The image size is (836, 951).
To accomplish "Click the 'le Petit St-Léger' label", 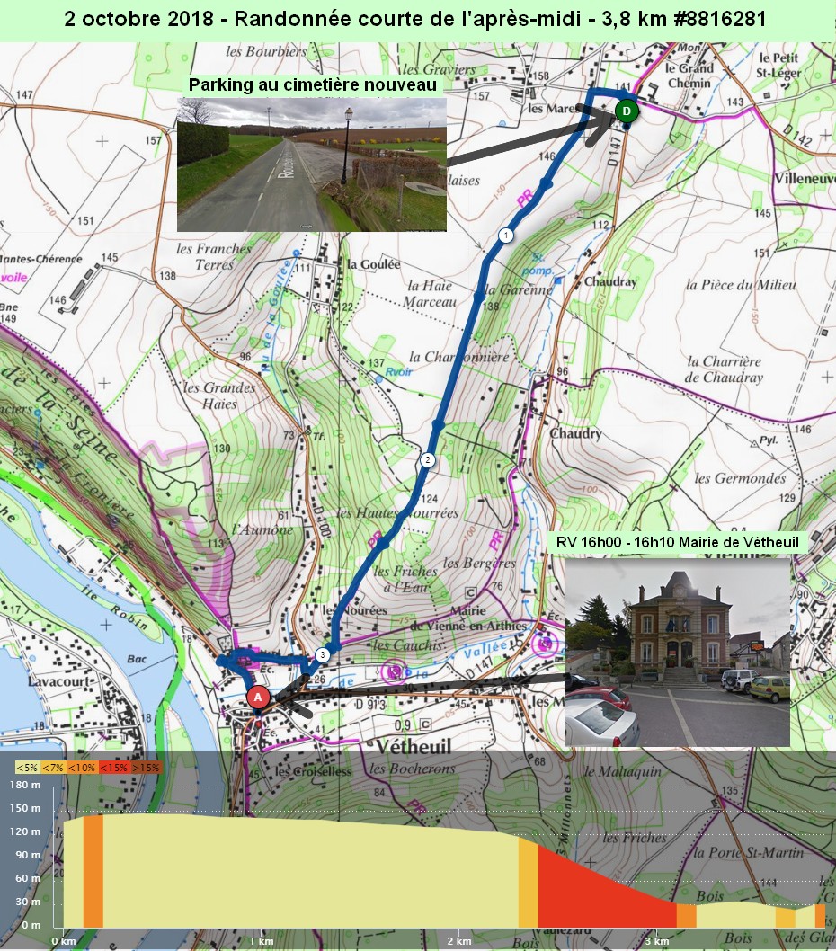I will (779, 66).
